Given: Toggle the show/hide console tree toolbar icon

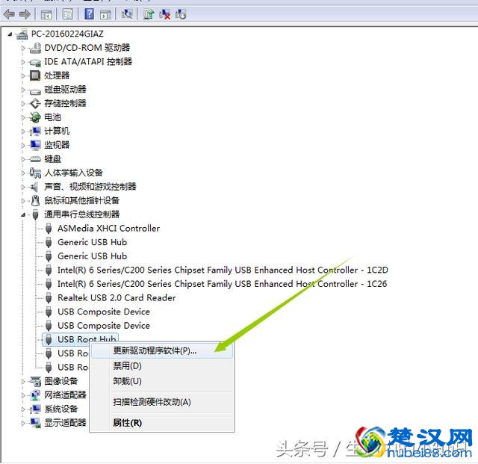Looking at the screenshot, I should click(46, 14).
